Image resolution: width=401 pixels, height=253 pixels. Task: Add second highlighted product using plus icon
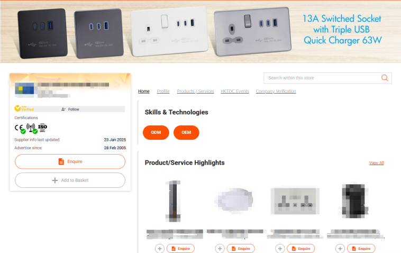pyautogui.click(x=220, y=248)
